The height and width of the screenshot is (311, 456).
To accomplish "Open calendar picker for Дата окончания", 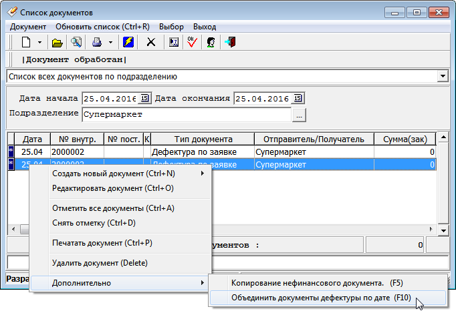I will (298, 98).
